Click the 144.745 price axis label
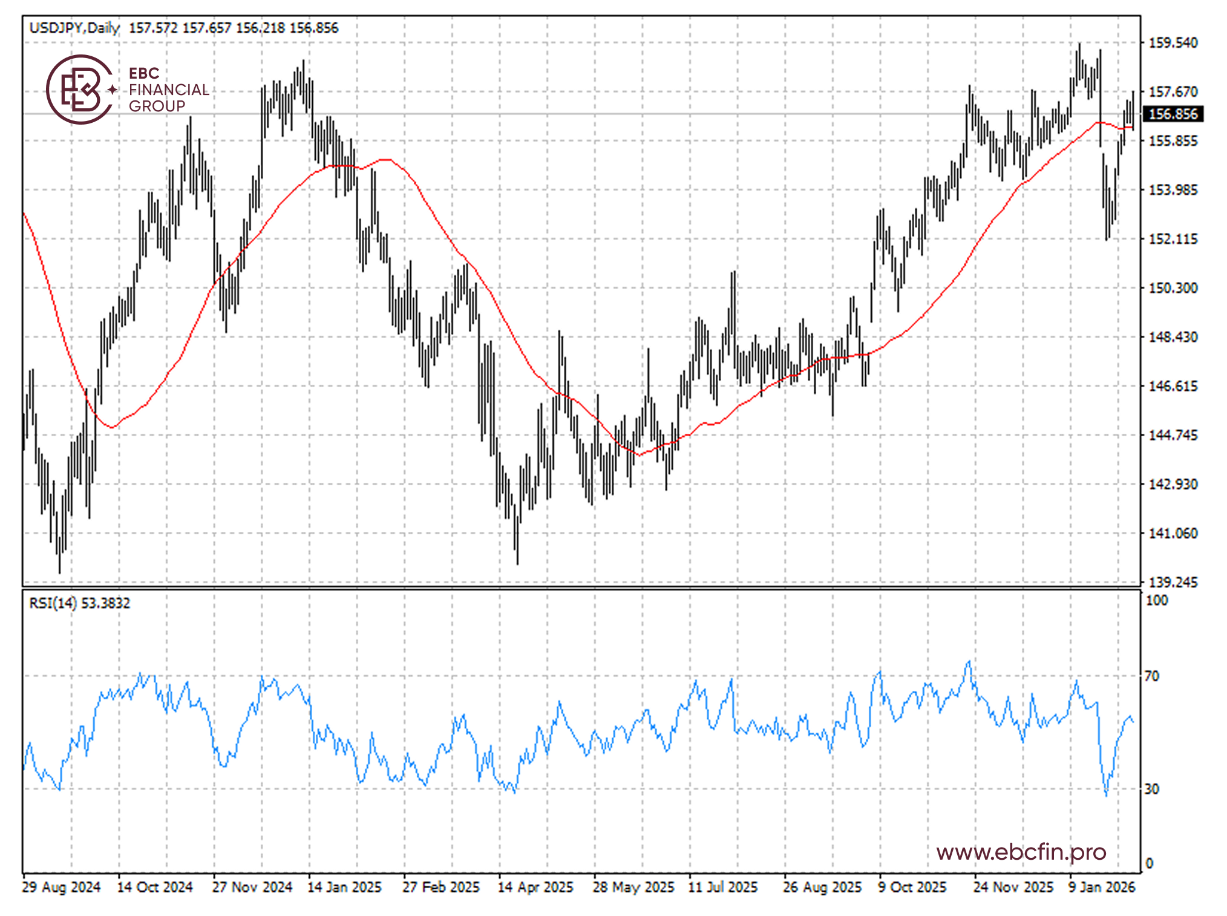1227x916 pixels. 1172,435
